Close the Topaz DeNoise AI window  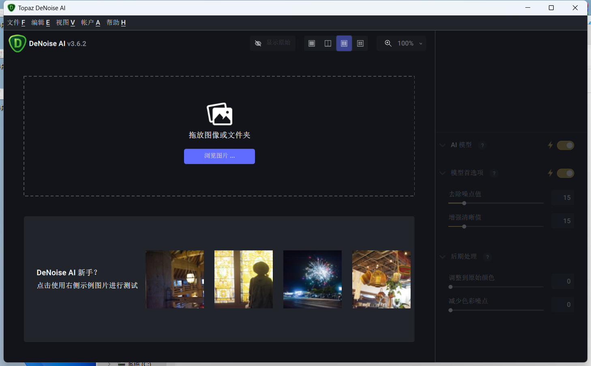click(575, 8)
